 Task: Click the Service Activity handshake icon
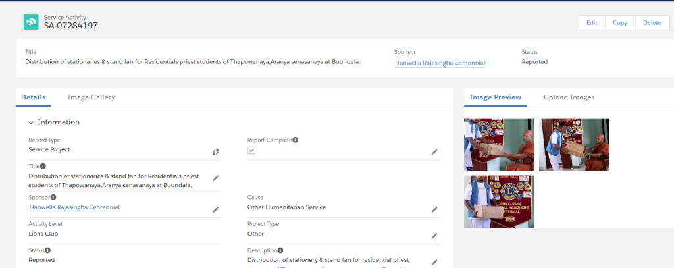click(31, 22)
